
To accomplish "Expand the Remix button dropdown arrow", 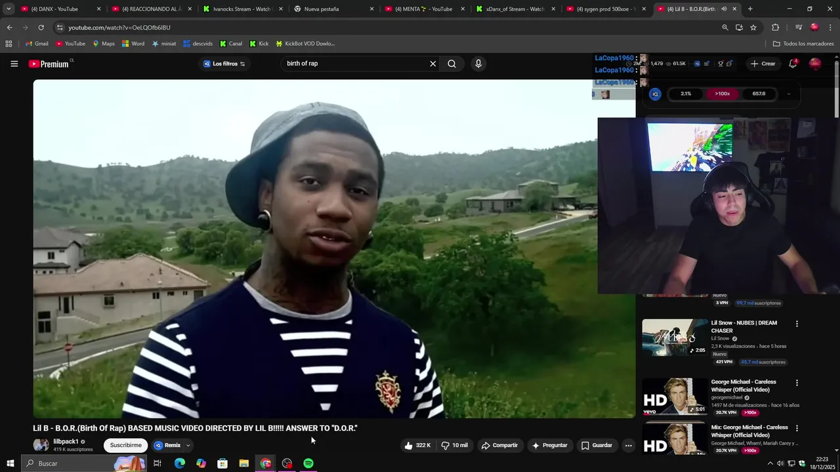I will [188, 445].
